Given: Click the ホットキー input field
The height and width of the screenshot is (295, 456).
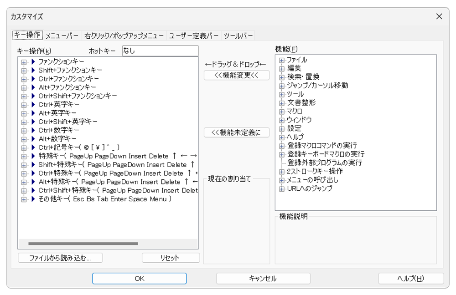Looking at the screenshot, I should [x=160, y=51].
